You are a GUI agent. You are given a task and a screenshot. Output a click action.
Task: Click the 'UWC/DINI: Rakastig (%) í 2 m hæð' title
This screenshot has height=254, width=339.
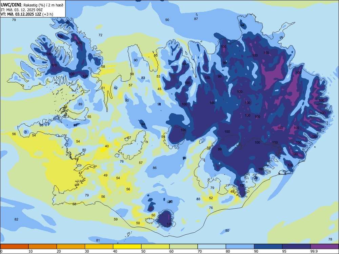[32, 5]
